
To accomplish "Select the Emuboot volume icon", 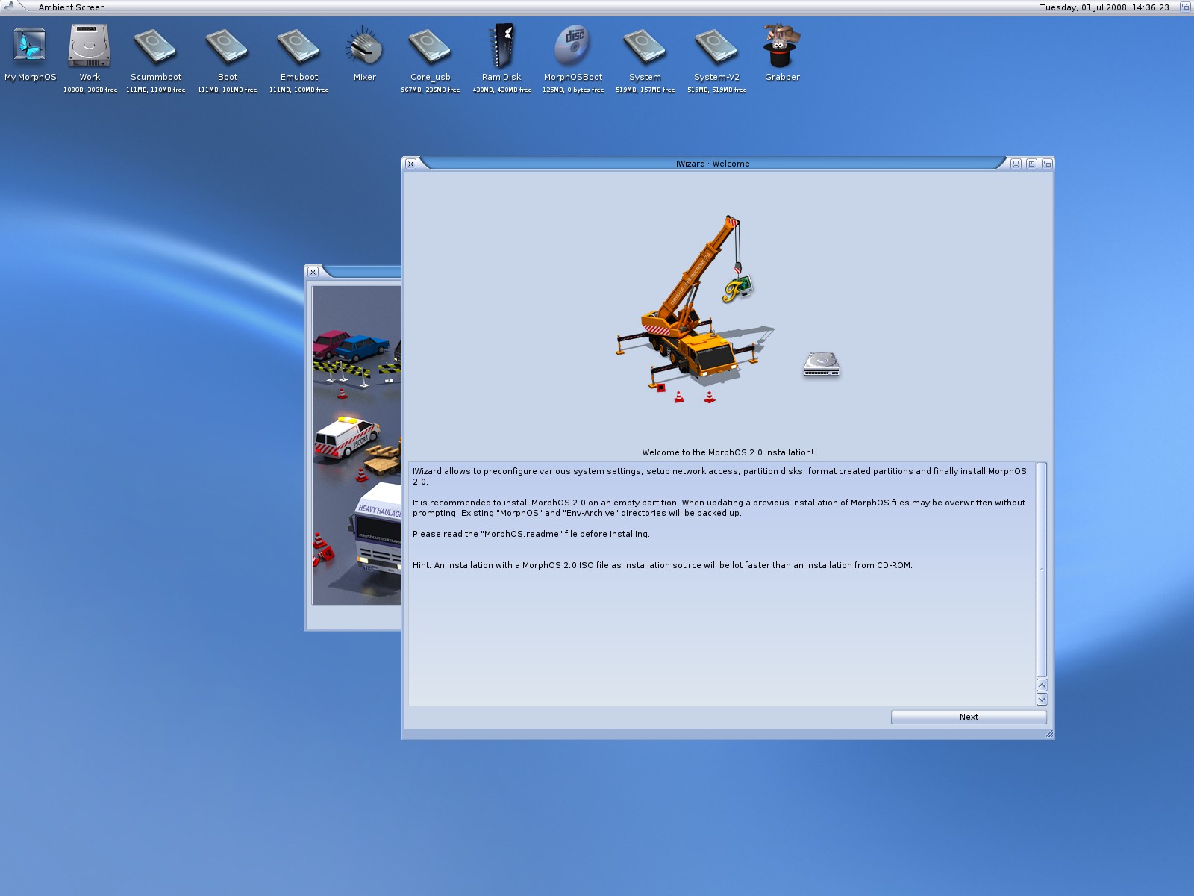I will (298, 46).
